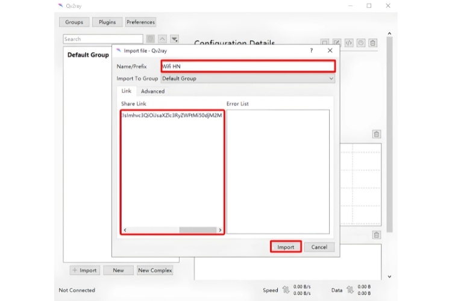Close the Import file dialog

tap(330, 51)
